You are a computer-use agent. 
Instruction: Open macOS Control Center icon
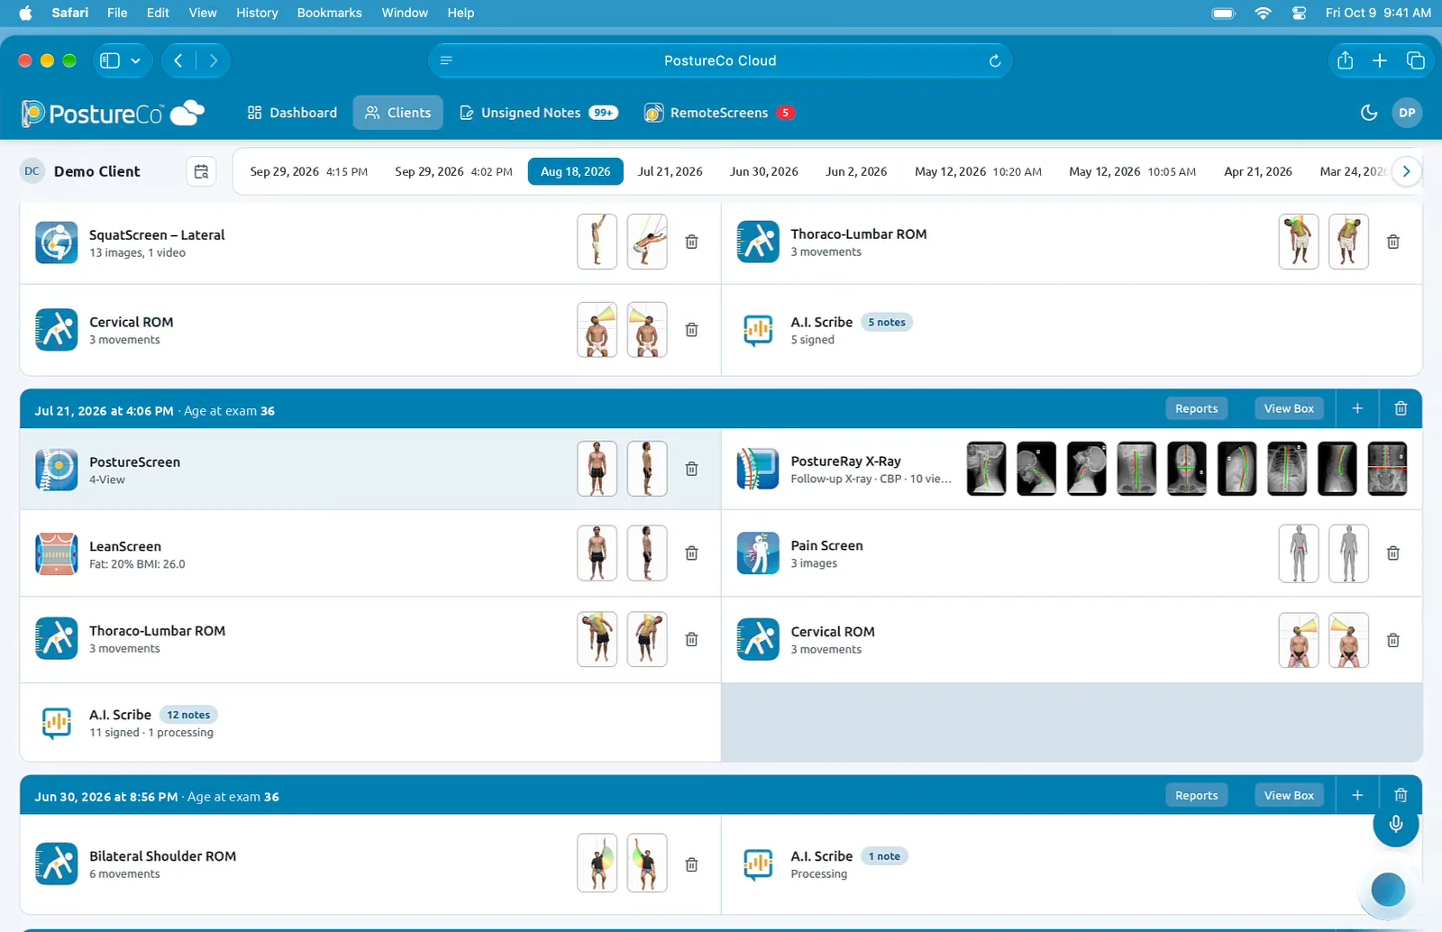[x=1299, y=13]
